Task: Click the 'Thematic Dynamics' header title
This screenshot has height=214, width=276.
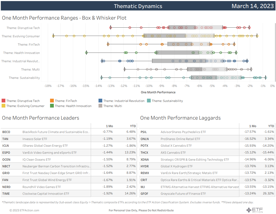Action: point(138,6)
